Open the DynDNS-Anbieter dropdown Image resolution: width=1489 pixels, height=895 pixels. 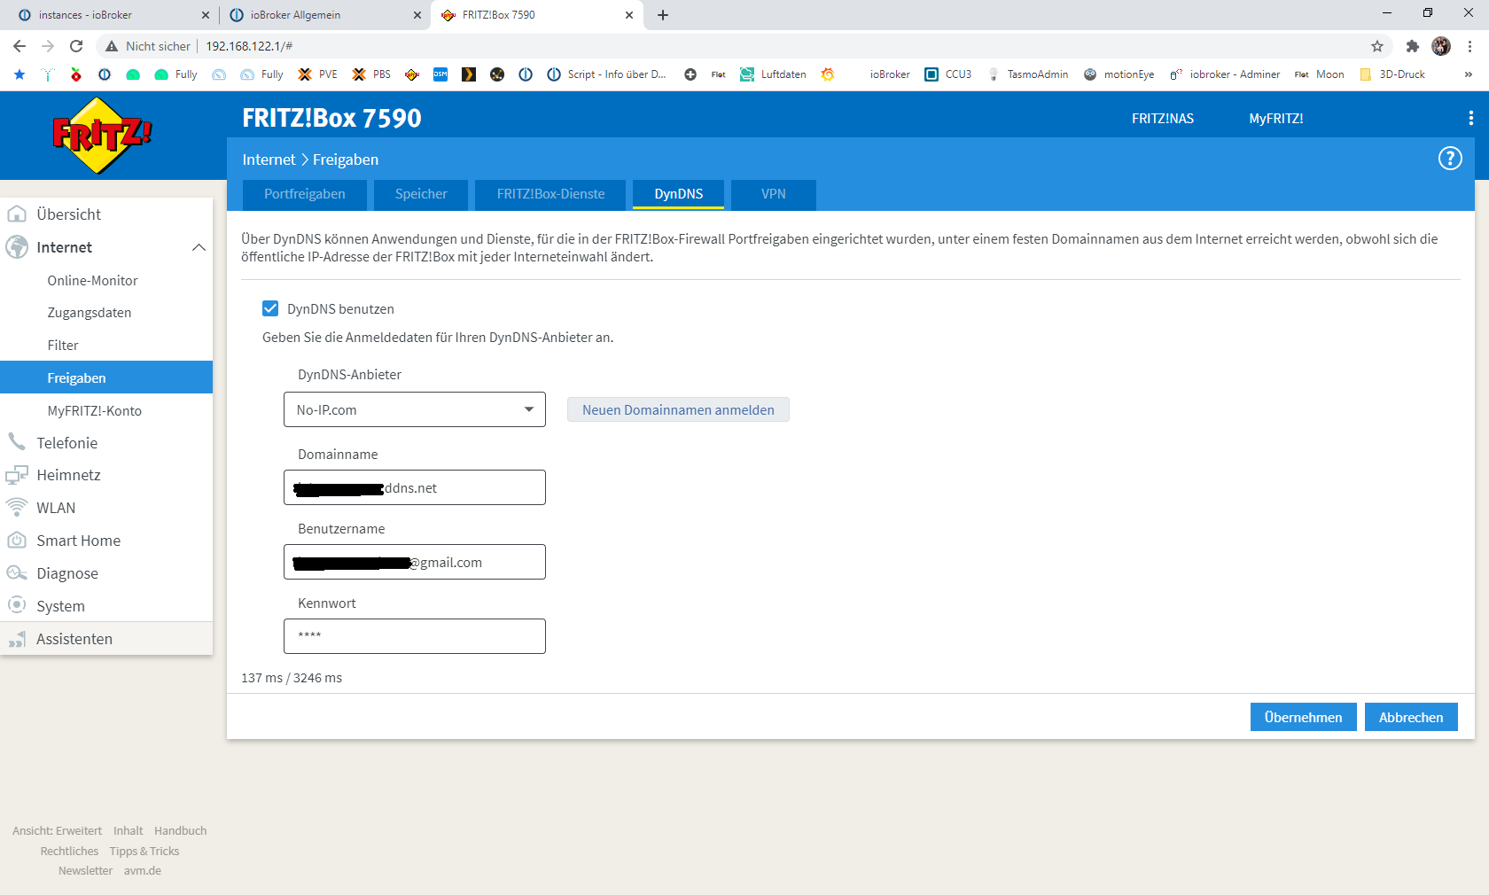click(415, 409)
